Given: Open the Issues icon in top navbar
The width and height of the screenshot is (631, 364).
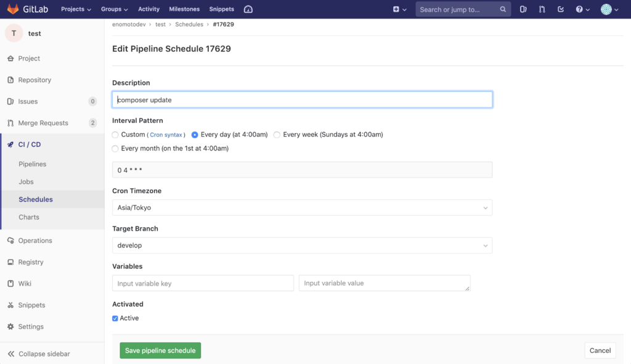Looking at the screenshot, I should click(523, 9).
